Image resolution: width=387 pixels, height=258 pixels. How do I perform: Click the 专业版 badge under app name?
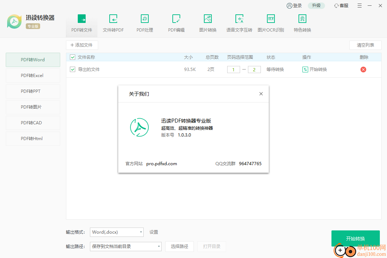(x=33, y=26)
